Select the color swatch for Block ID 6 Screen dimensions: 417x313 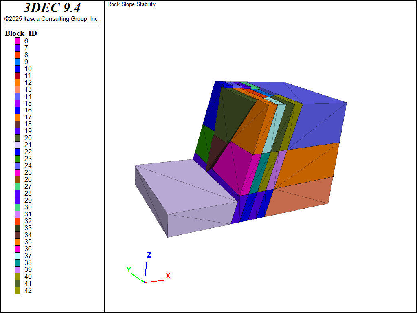[18, 41]
